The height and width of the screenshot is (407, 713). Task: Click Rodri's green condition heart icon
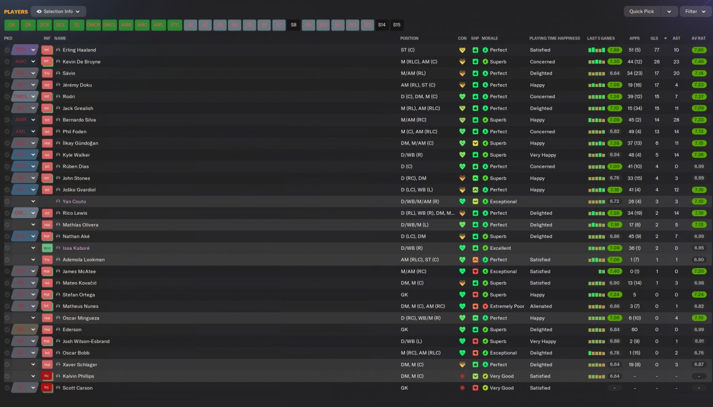(x=462, y=96)
